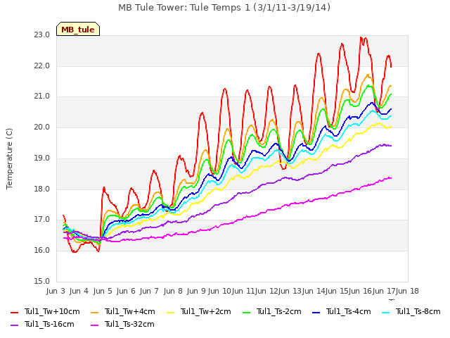Click x-axis date label Jun 9
Viewport: 450px width, 338px height.
pyautogui.click(x=196, y=291)
